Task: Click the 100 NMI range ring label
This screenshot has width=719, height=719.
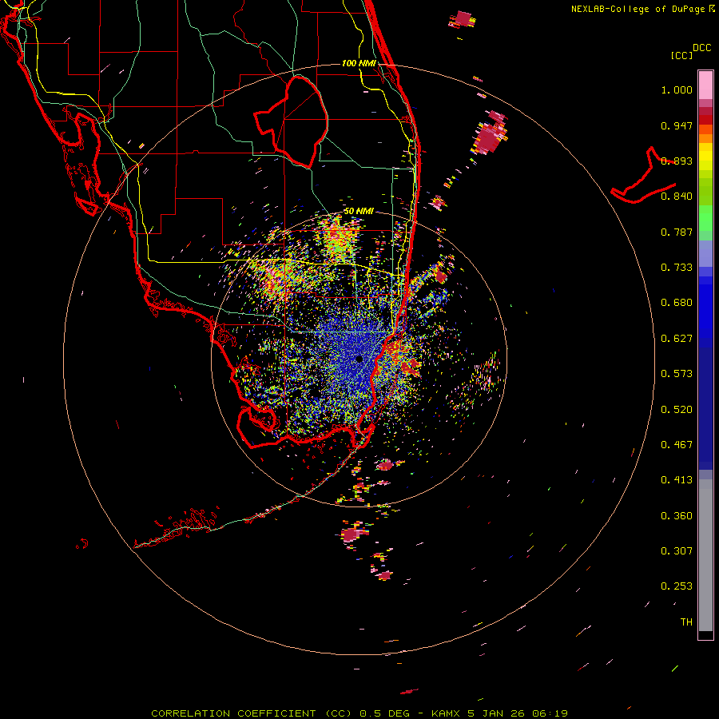Action: tap(359, 63)
